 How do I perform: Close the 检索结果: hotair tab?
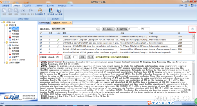coord(71,22)
